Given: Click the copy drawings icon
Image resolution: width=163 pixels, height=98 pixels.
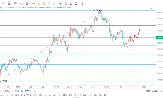Looking at the screenshot, I should (71, 4).
